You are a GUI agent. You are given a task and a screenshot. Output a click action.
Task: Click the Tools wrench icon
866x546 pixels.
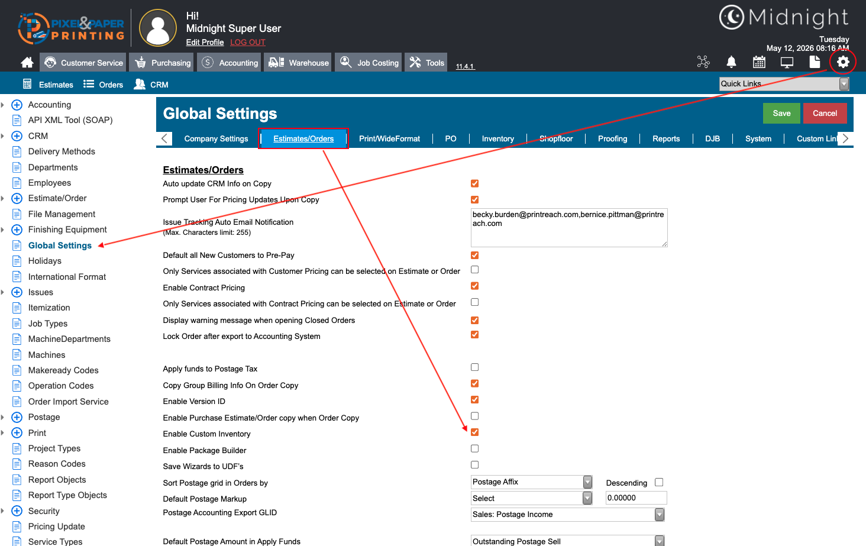point(415,62)
